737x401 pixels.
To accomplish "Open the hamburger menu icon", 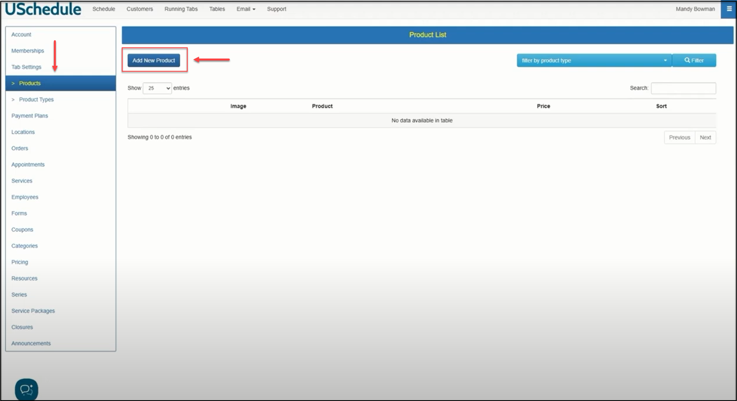I will pos(729,9).
